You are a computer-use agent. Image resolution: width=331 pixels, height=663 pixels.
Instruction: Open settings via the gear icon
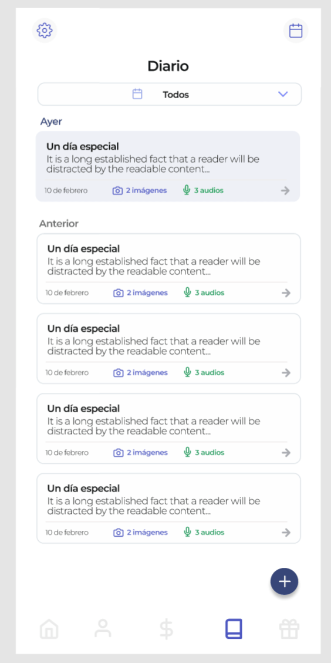click(45, 31)
